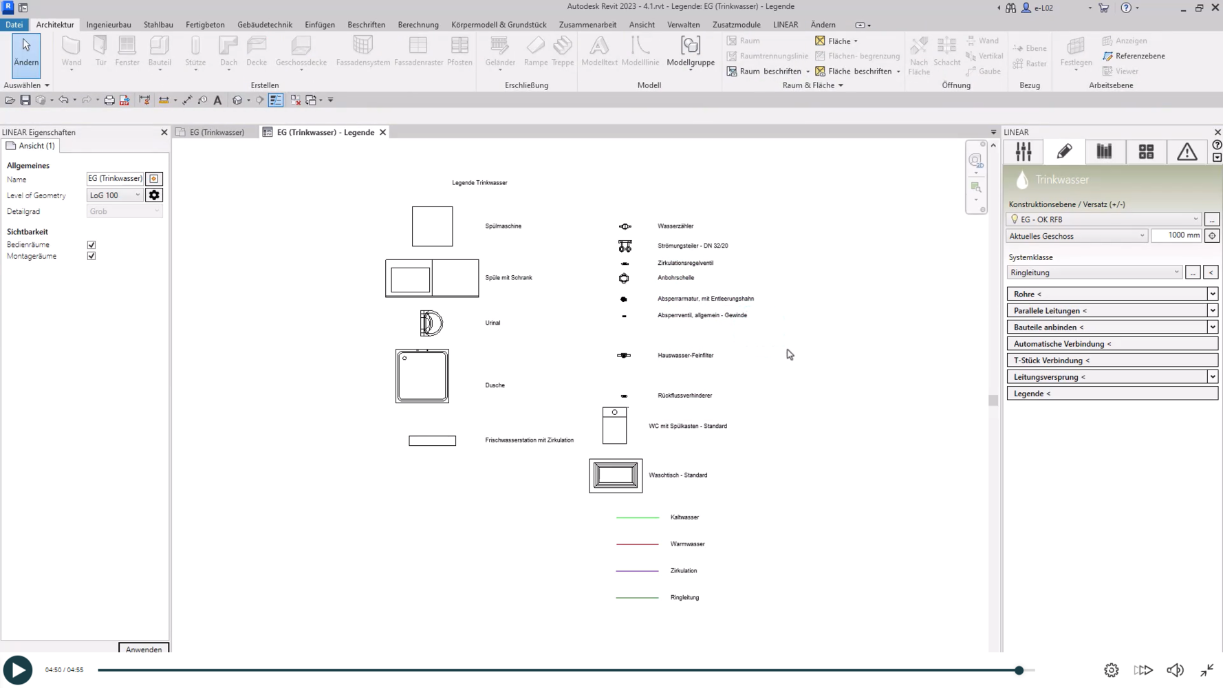Open the Level of Geometry dropdown
This screenshot has height=688, width=1223.
[x=115, y=195]
